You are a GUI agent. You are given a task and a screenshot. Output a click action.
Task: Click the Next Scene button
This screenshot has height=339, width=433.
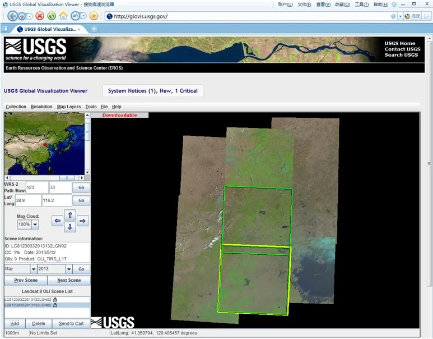click(x=69, y=280)
